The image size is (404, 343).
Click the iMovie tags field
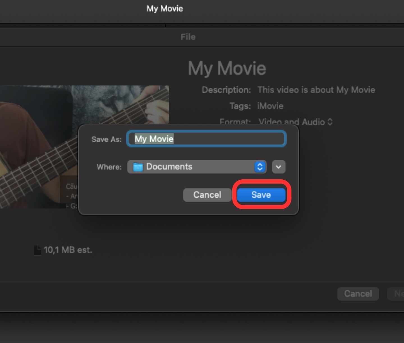click(x=270, y=106)
